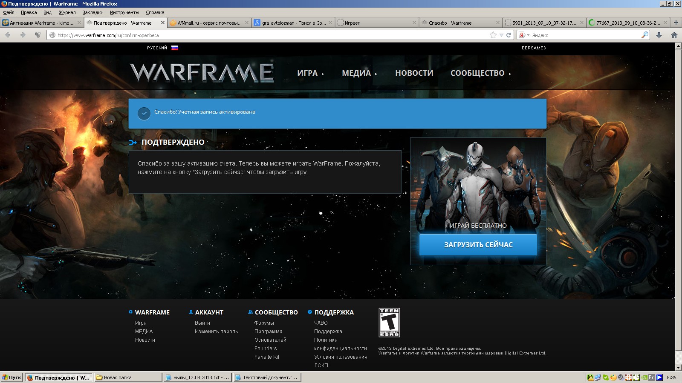682x383 pixels.
Task: Click the Russian flag language icon
Action: tap(175, 48)
